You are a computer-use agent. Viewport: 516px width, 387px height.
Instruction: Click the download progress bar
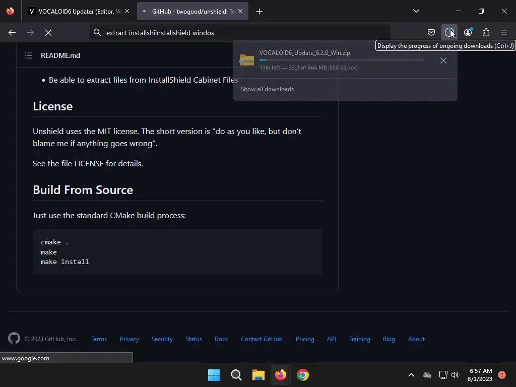(342, 60)
